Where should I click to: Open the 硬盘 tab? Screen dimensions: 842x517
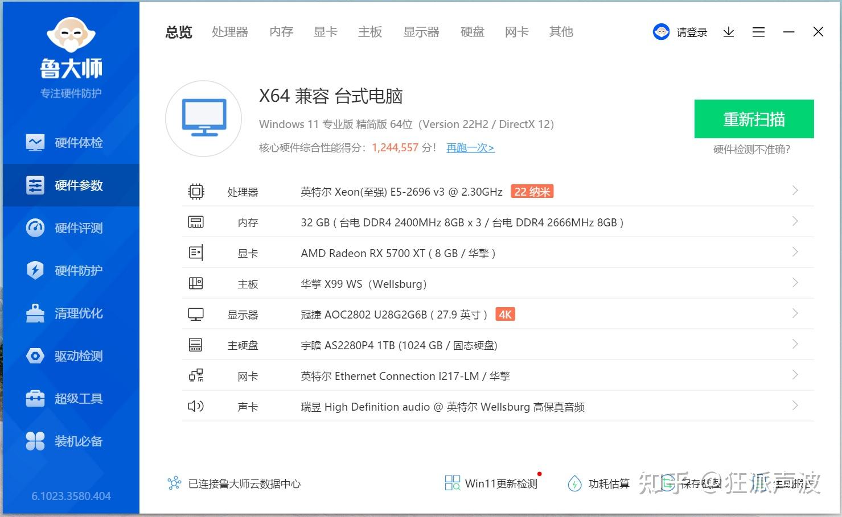point(471,32)
